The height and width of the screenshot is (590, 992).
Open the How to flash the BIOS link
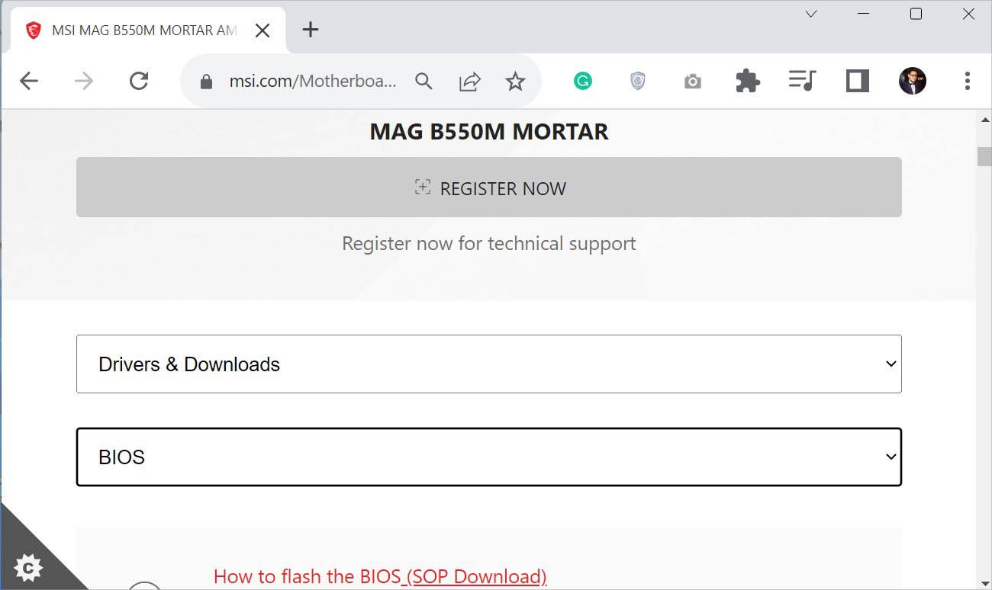(380, 576)
